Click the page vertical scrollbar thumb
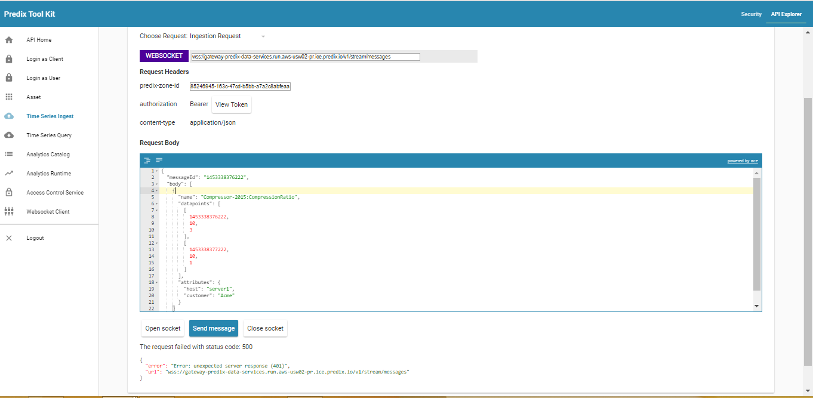 coord(808,231)
